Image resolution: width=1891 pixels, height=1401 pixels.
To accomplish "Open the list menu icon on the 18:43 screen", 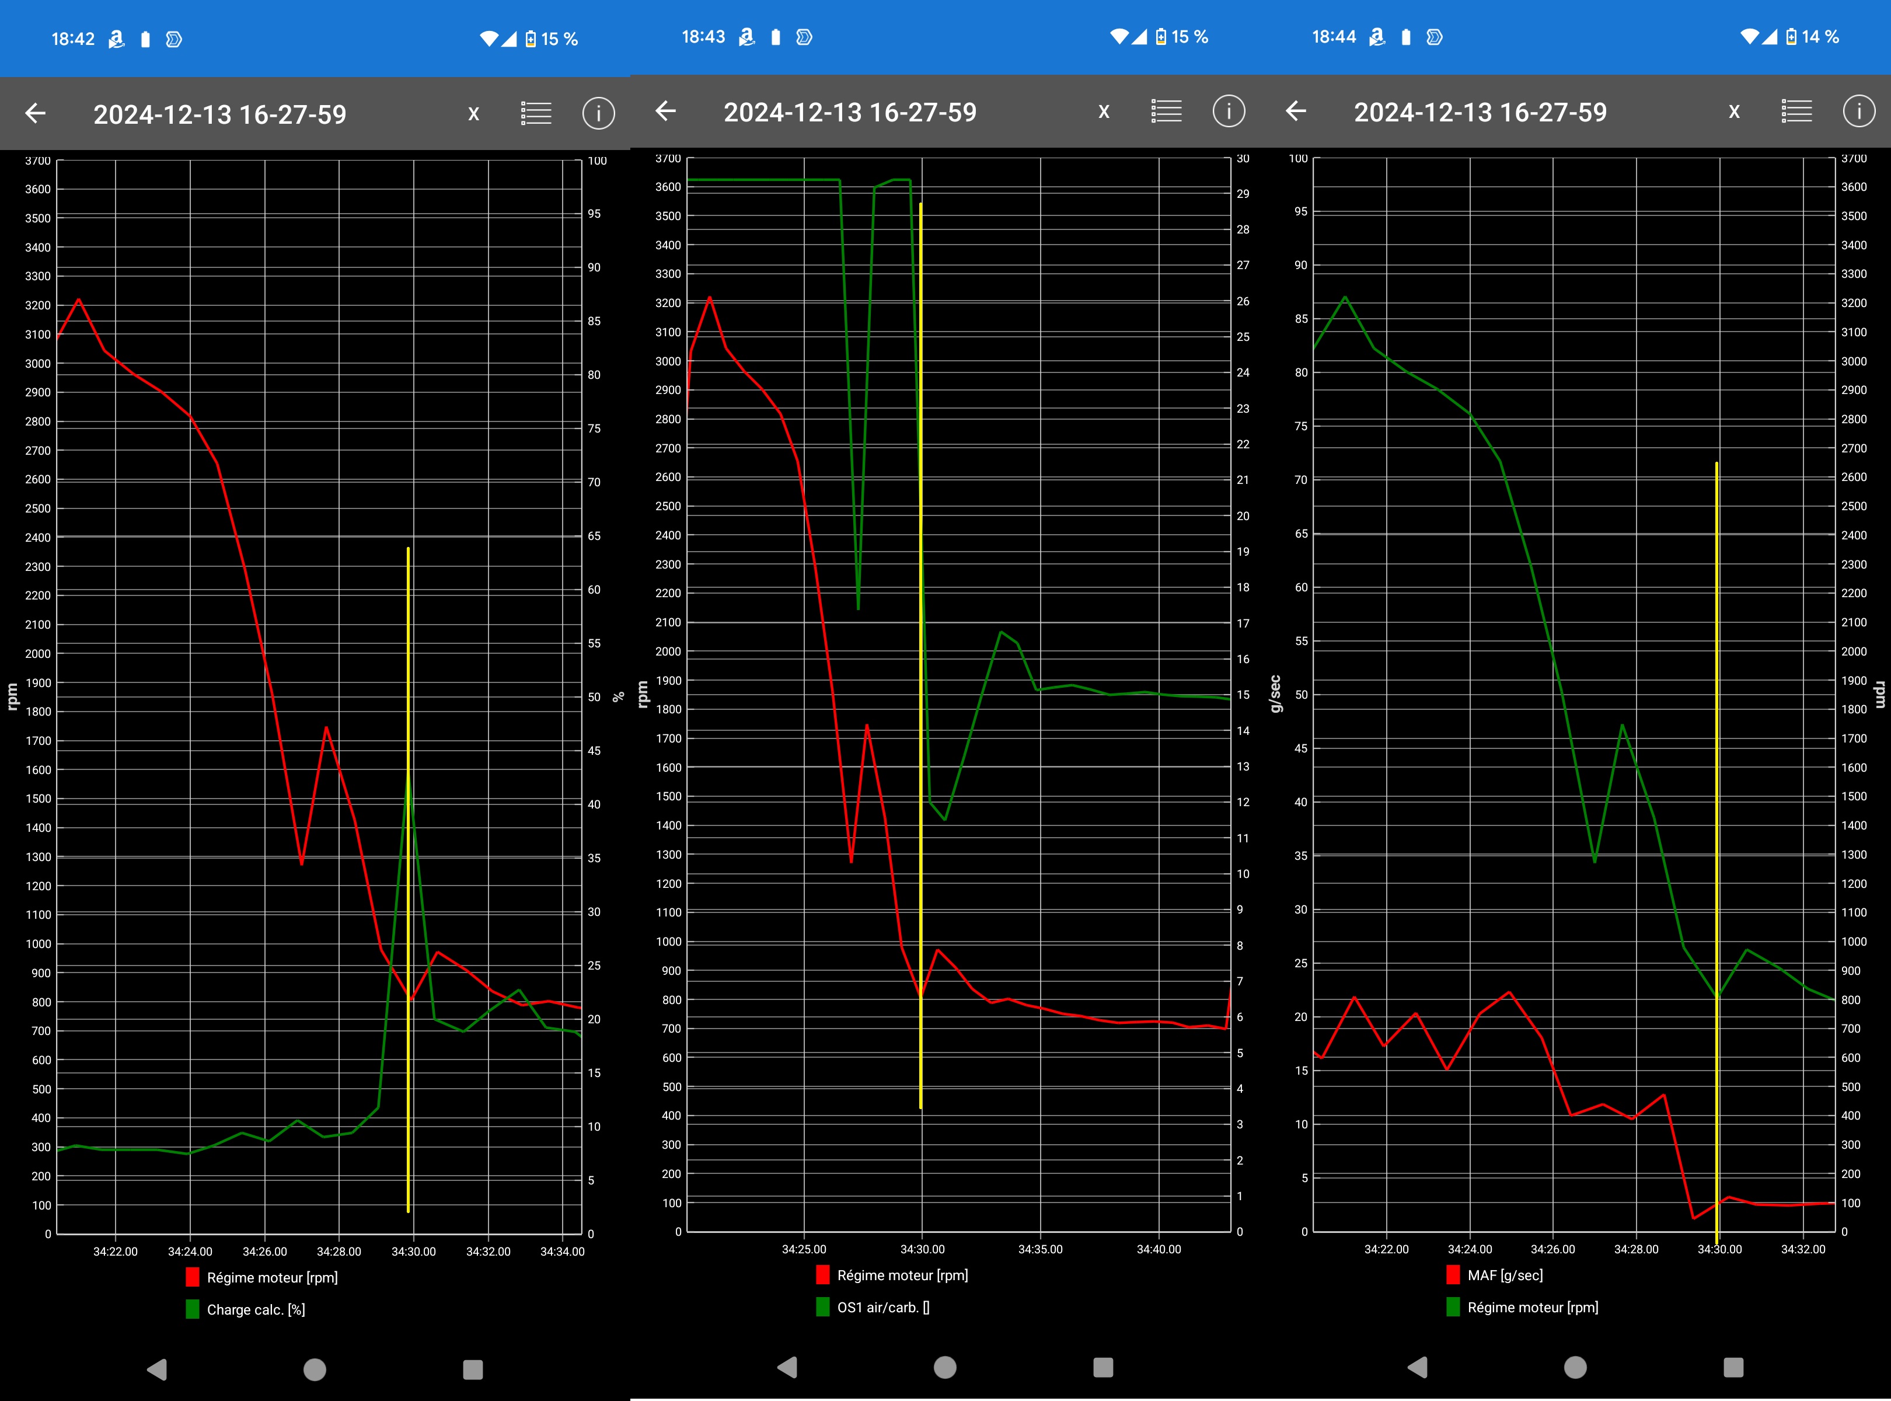I will click(x=1167, y=110).
